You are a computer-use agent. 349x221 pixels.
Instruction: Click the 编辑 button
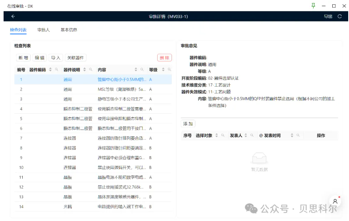[x=40, y=58]
